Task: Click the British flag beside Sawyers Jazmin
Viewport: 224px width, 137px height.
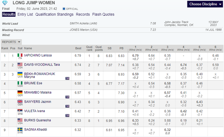Action: [20, 102]
